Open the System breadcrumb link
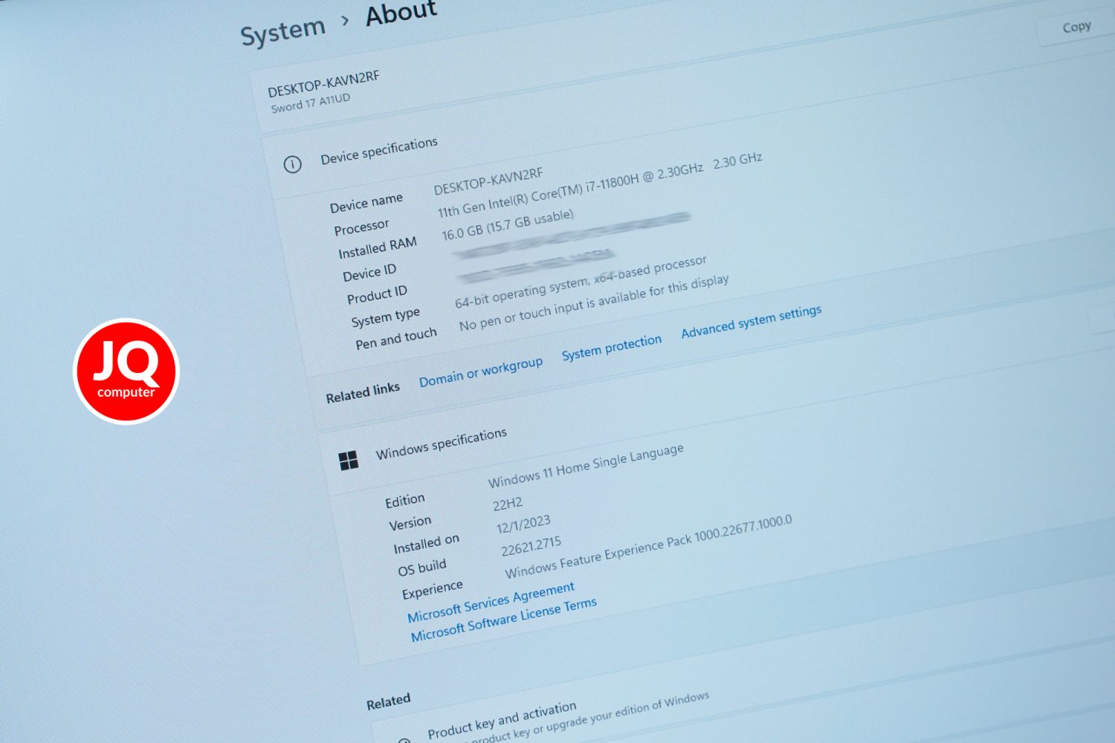Screen dimensions: 1115x743 282,32
